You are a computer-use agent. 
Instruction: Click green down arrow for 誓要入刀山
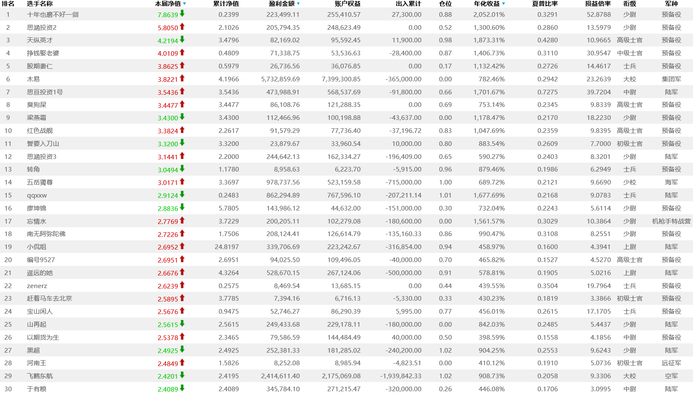click(x=182, y=143)
